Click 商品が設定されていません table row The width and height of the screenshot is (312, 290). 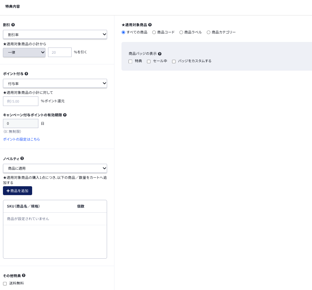[x=55, y=219]
